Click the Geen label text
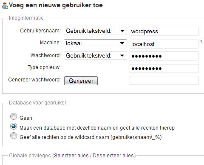This screenshot has height=165, width=204. pyautogui.click(x=26, y=118)
